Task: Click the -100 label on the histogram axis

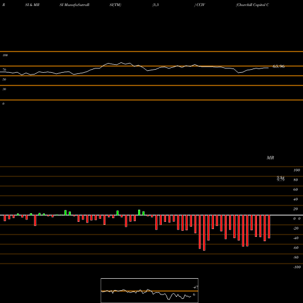Action: point(297,267)
